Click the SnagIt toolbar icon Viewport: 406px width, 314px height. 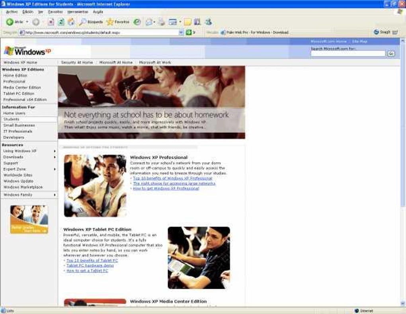(x=382, y=32)
